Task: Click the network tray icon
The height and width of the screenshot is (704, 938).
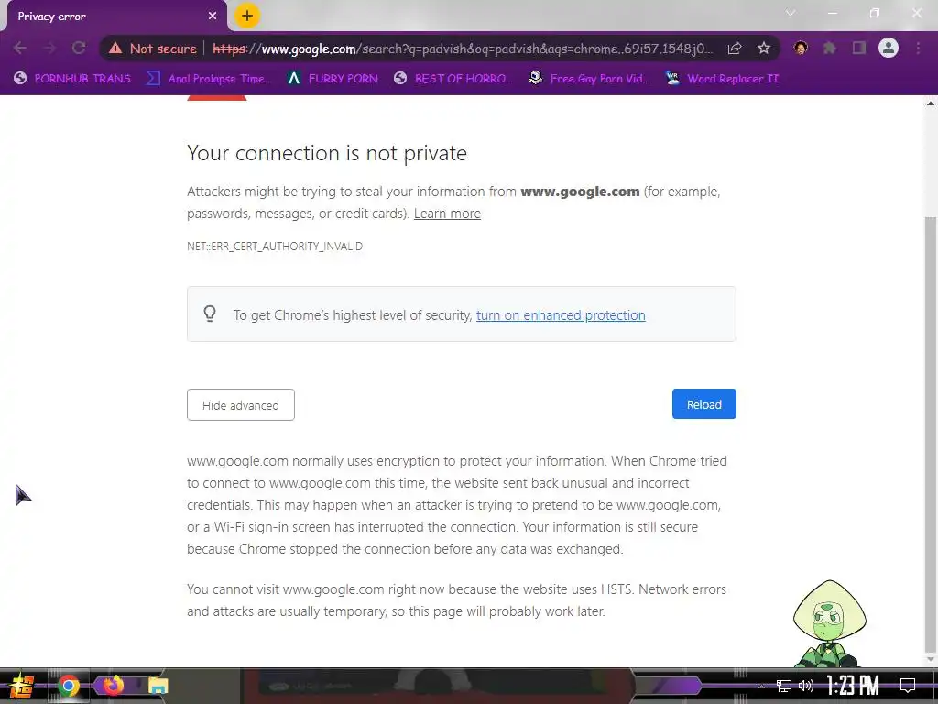Action: (784, 686)
